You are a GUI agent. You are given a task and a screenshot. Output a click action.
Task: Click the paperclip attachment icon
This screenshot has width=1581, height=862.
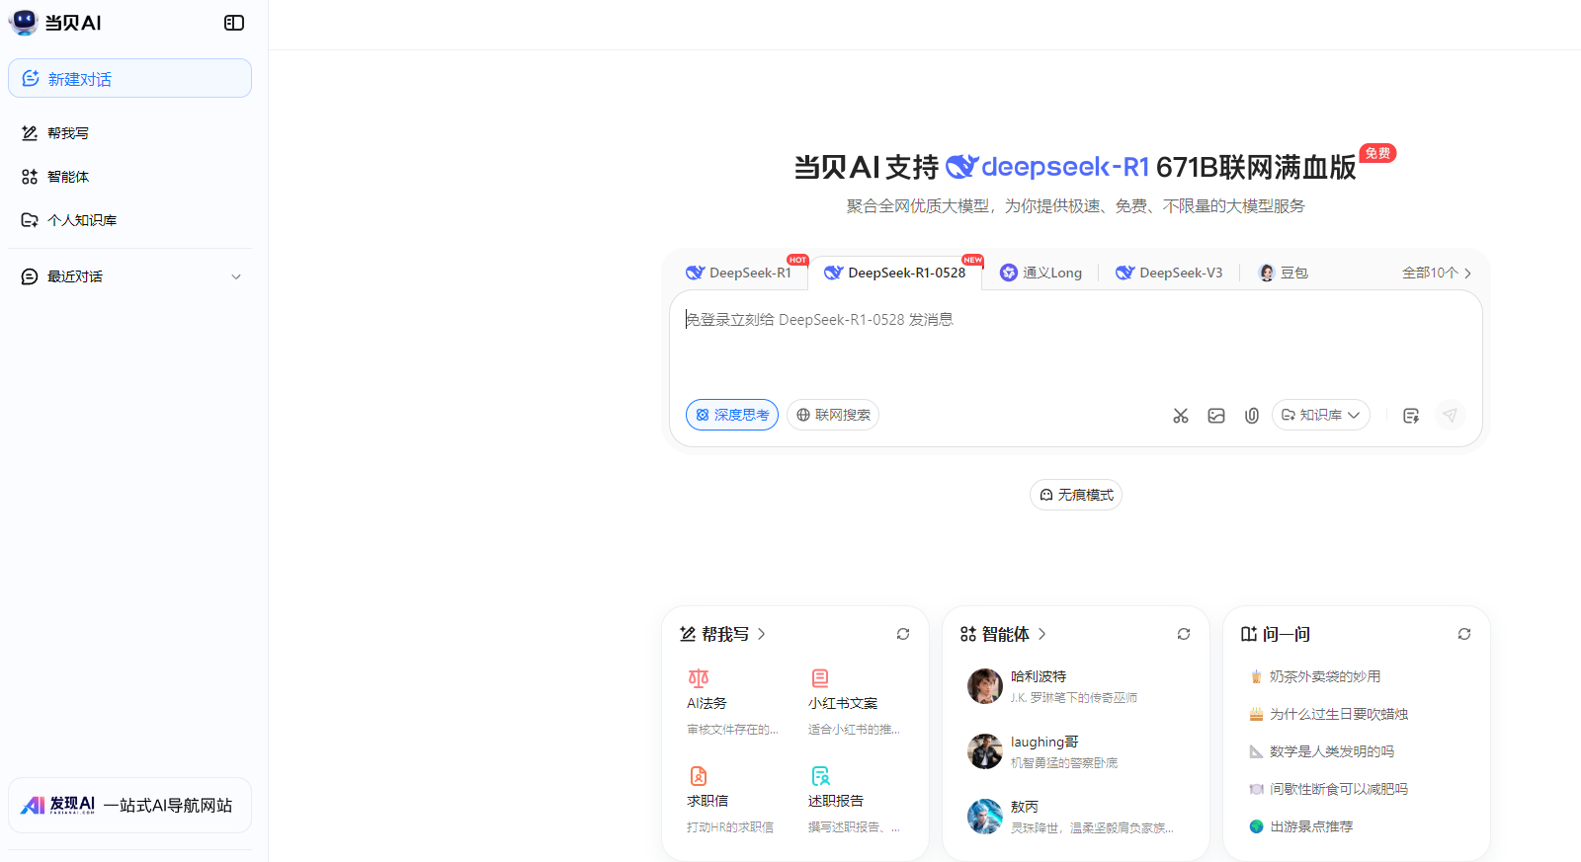(x=1252, y=416)
